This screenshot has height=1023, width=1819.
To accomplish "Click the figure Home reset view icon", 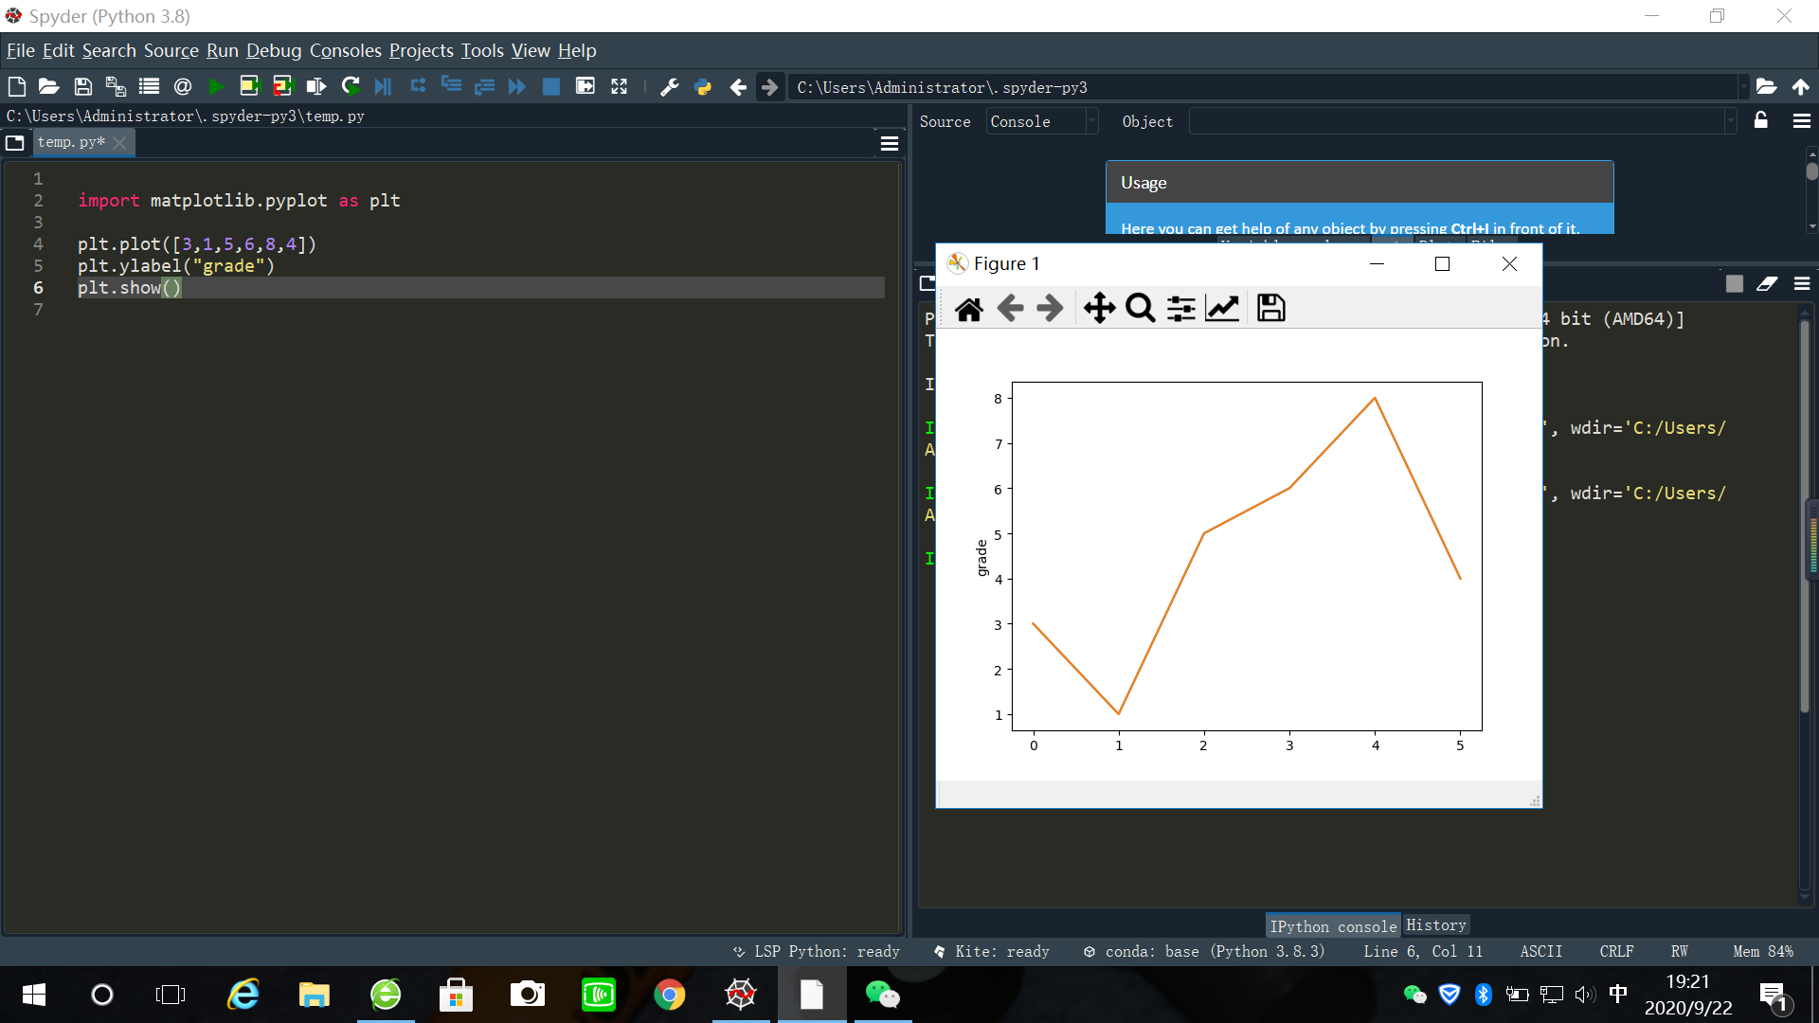I will tap(969, 309).
